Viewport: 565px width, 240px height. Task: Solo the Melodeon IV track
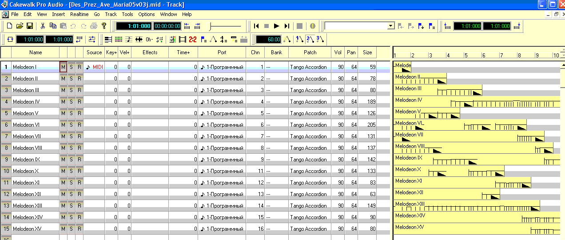pos(71,102)
